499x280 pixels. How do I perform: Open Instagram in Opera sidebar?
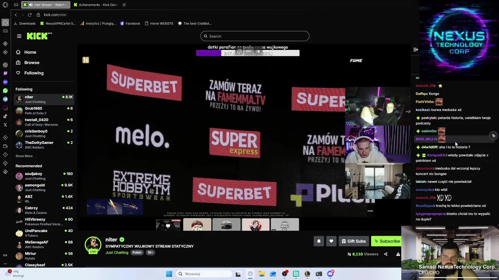coord(5,108)
